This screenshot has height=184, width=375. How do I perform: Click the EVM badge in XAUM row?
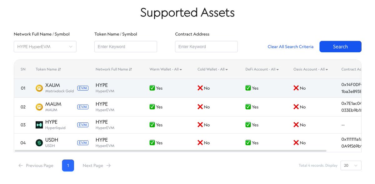[83, 88]
